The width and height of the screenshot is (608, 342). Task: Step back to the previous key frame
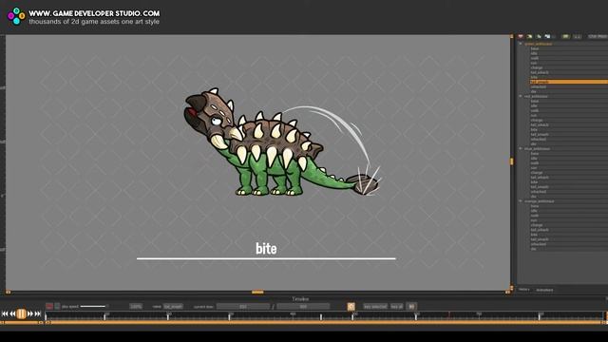(x=12, y=313)
